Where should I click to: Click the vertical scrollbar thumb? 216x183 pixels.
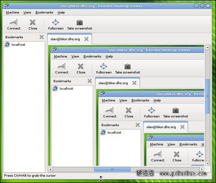click(208, 96)
